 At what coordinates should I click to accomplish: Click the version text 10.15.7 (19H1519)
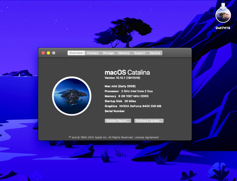click(x=128, y=78)
